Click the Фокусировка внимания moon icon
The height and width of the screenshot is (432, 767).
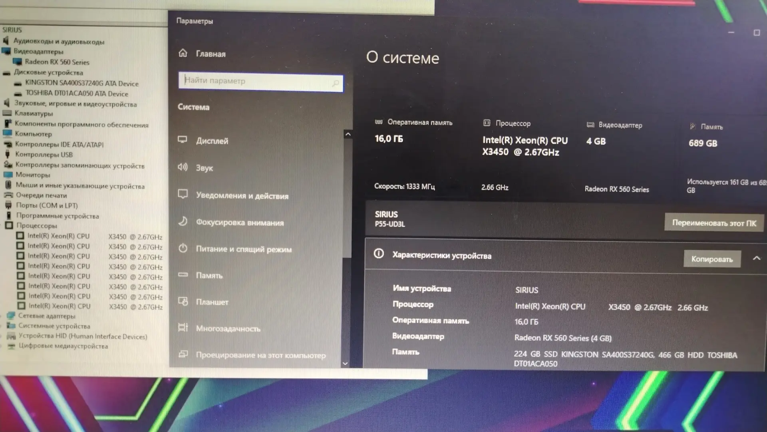[x=183, y=221]
